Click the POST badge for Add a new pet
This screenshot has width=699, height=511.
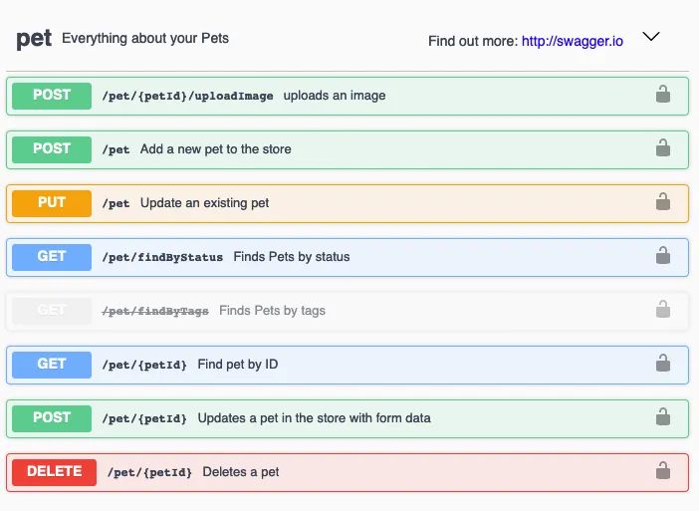pos(52,149)
